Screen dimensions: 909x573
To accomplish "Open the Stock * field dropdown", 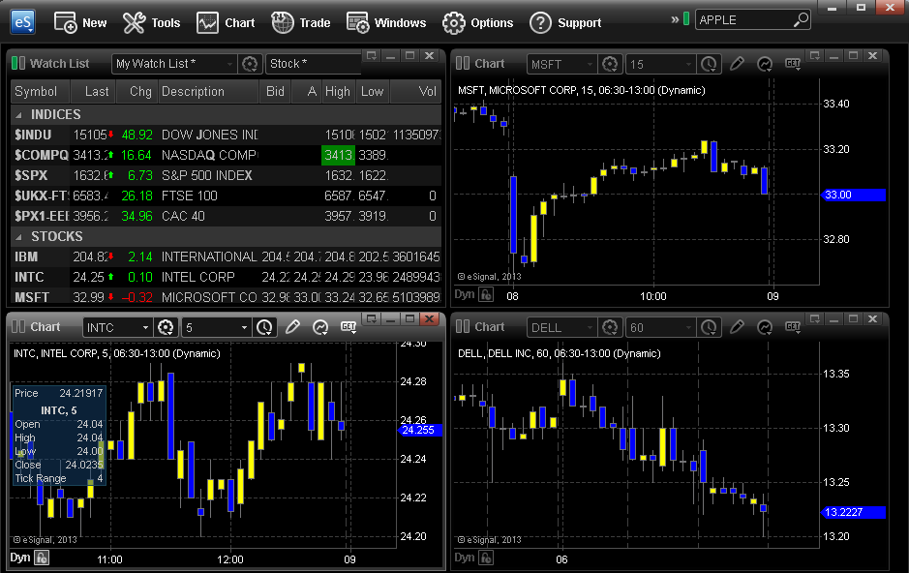I will (313, 64).
